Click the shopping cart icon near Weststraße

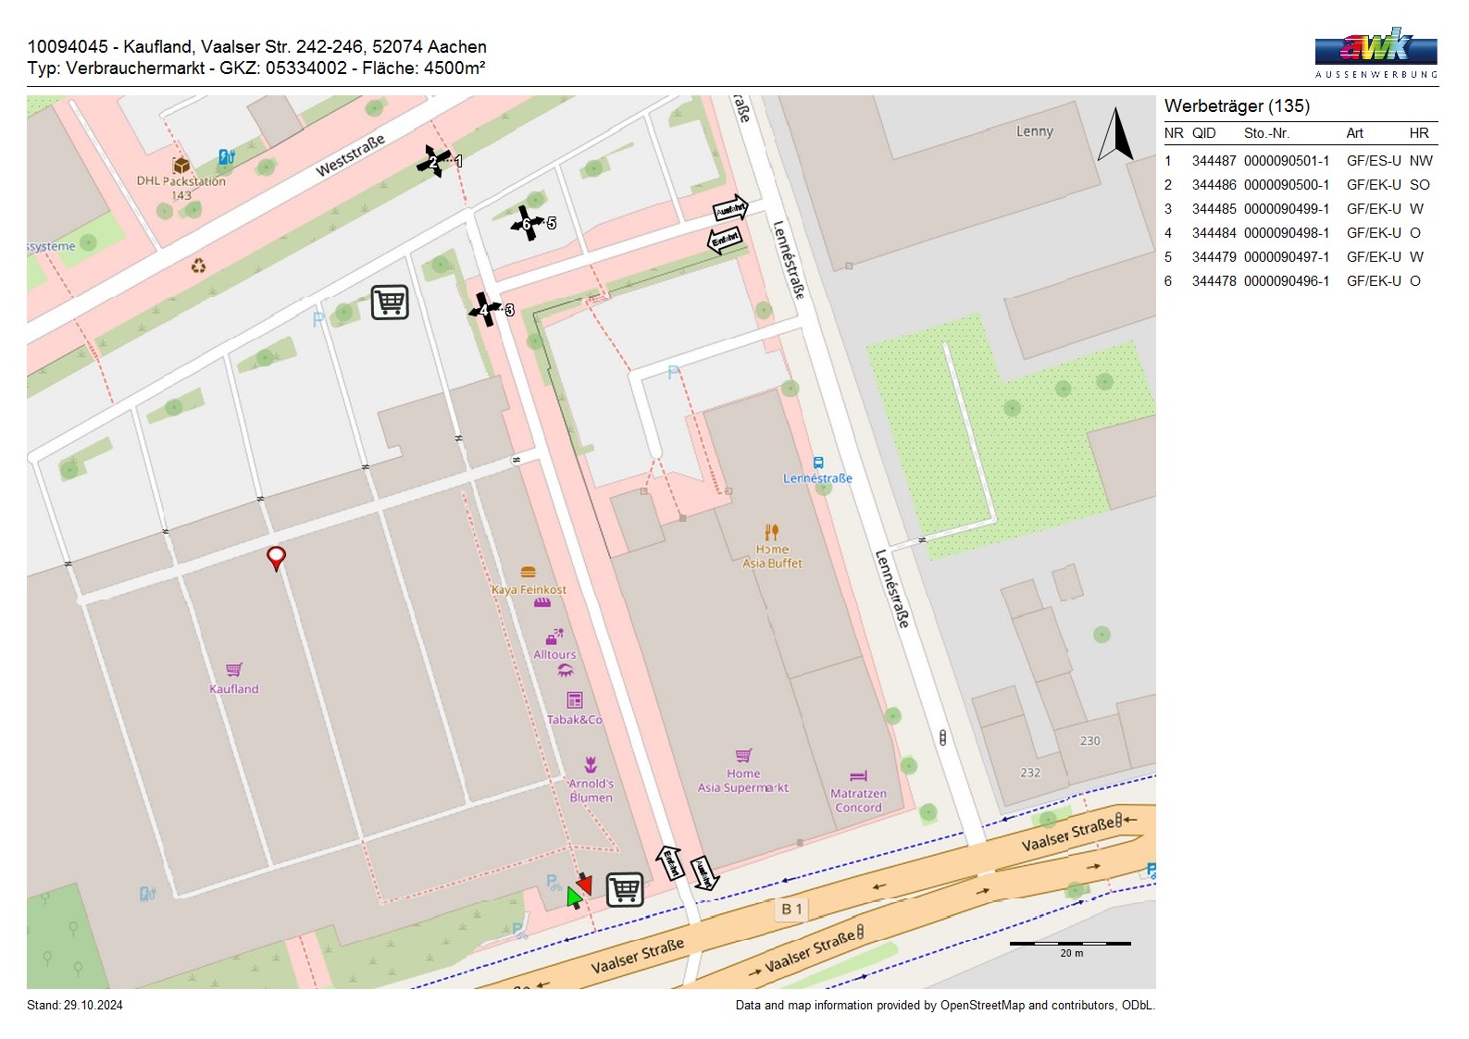[390, 302]
